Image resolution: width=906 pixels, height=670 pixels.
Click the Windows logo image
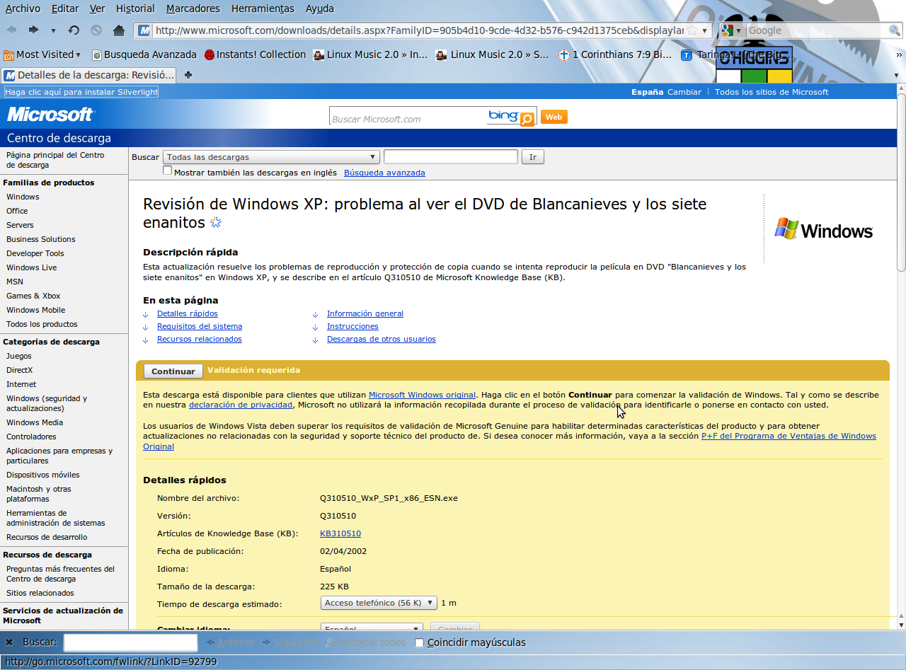(x=824, y=229)
